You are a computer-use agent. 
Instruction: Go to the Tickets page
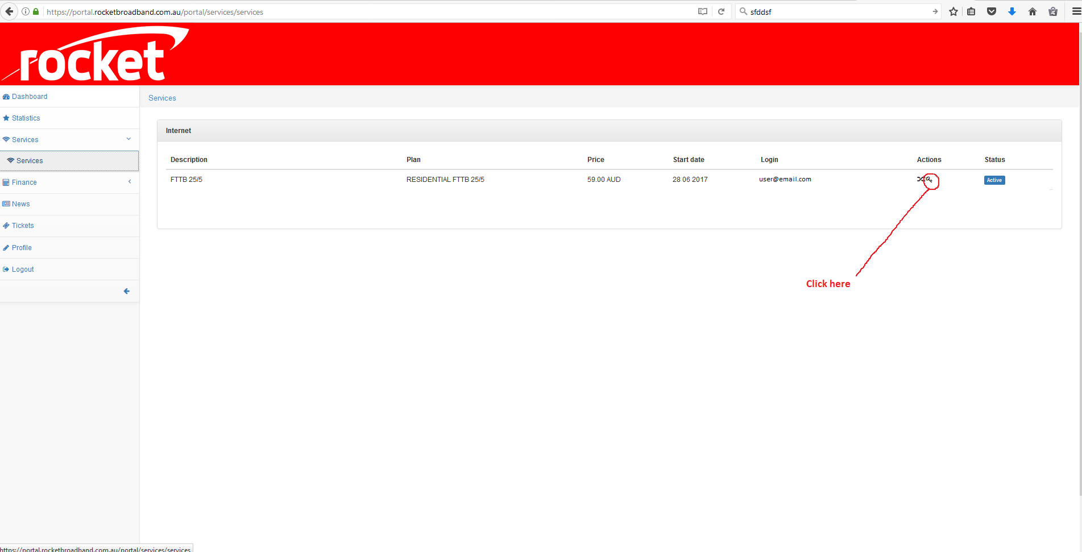coord(23,226)
